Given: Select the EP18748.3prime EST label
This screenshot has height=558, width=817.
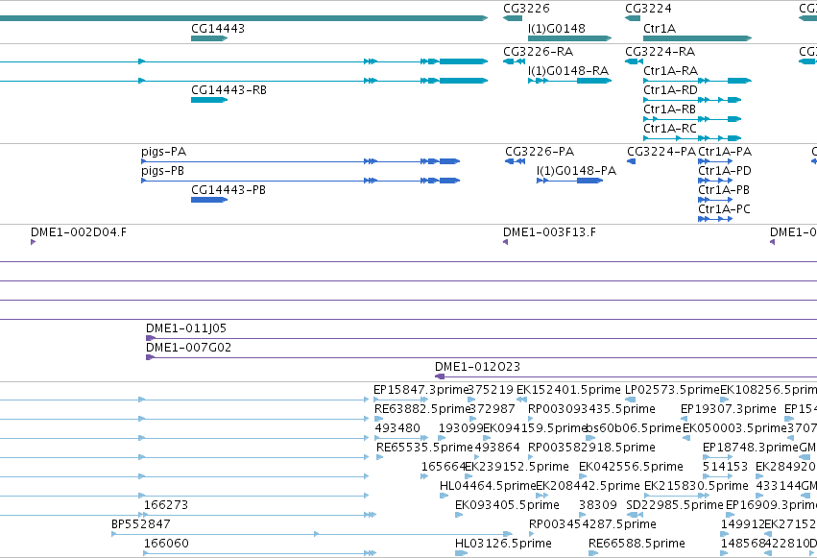Looking at the screenshot, I should [x=751, y=448].
